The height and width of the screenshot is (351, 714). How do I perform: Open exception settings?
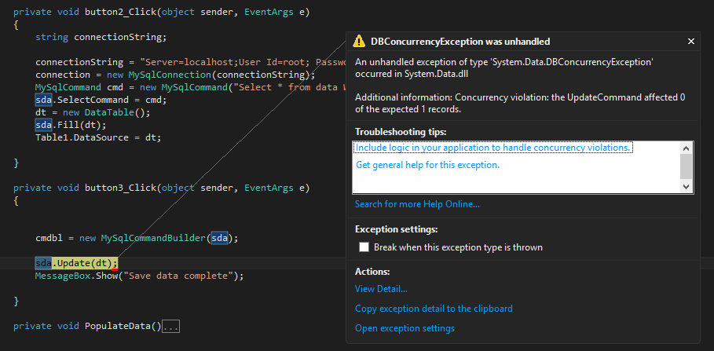point(405,328)
